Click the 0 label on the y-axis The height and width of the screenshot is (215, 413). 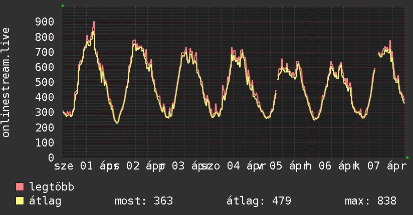pyautogui.click(x=51, y=157)
